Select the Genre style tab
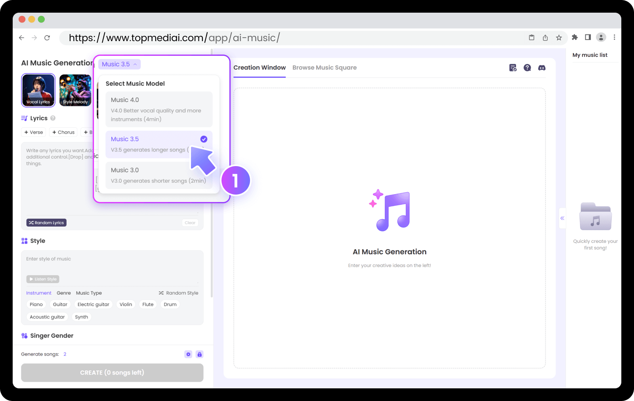The width and height of the screenshot is (634, 401). coord(64,293)
